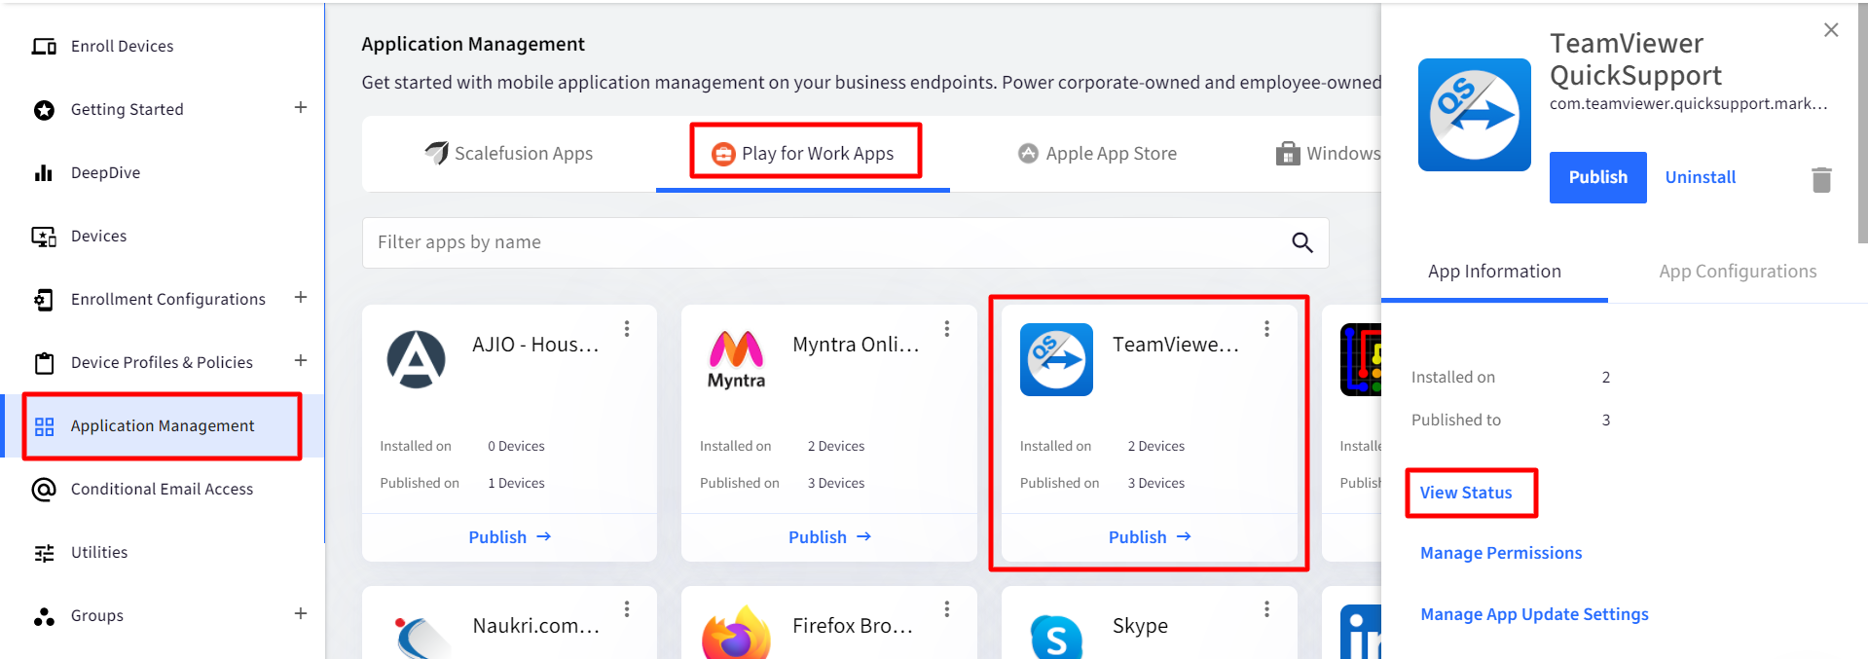
Task: Click Application Management grid icon
Action: tap(44, 426)
